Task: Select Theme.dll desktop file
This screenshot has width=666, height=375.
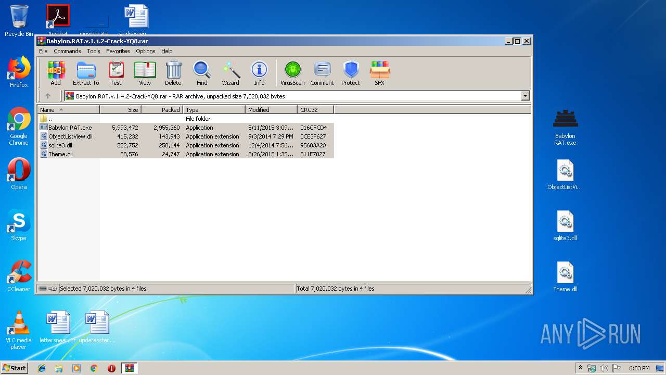Action: [565, 277]
